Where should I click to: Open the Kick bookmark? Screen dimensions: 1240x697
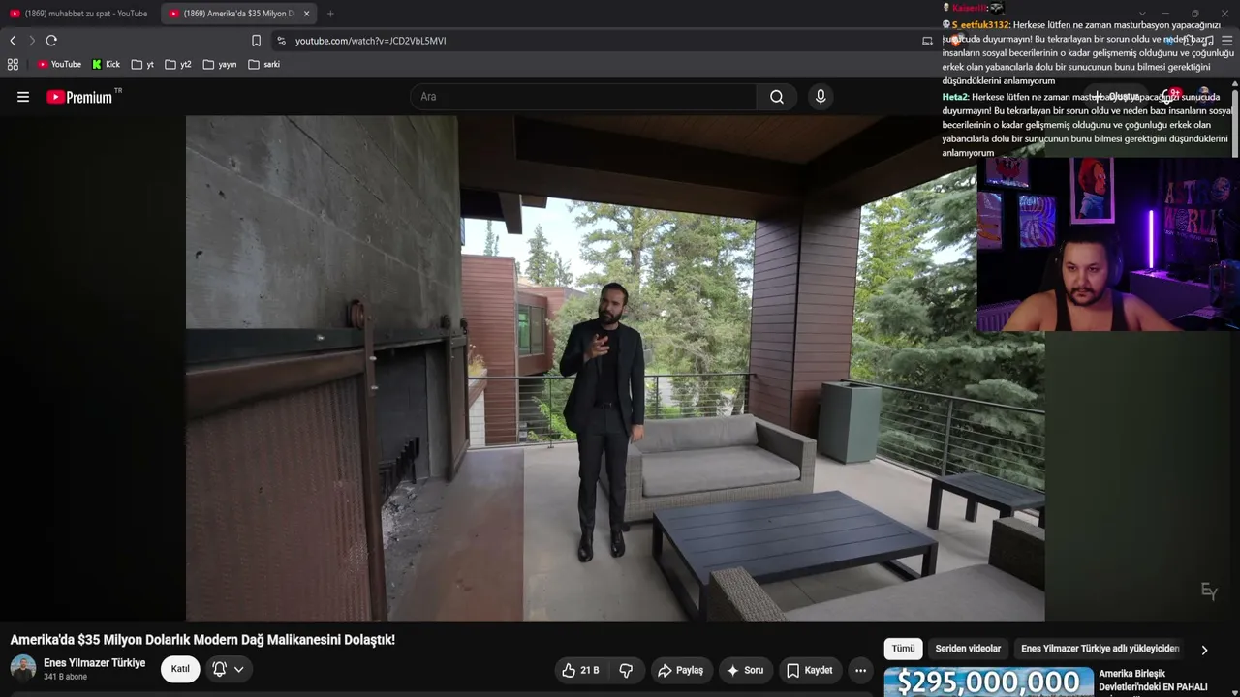click(106, 64)
